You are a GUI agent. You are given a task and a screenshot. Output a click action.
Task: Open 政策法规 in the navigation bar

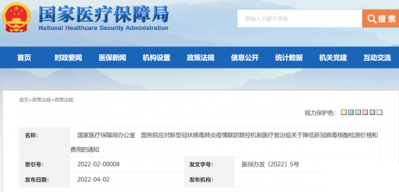pos(201,58)
